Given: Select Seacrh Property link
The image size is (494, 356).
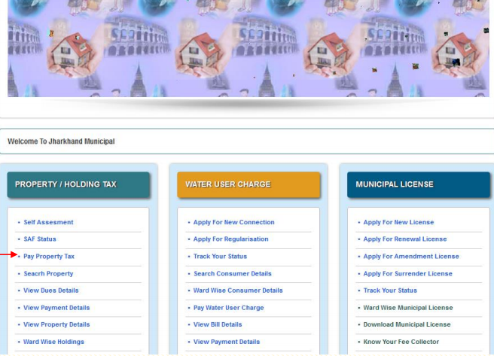Looking at the screenshot, I should tap(48, 273).
